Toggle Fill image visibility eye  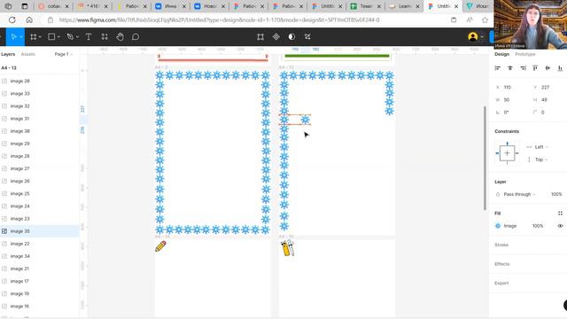click(560, 226)
